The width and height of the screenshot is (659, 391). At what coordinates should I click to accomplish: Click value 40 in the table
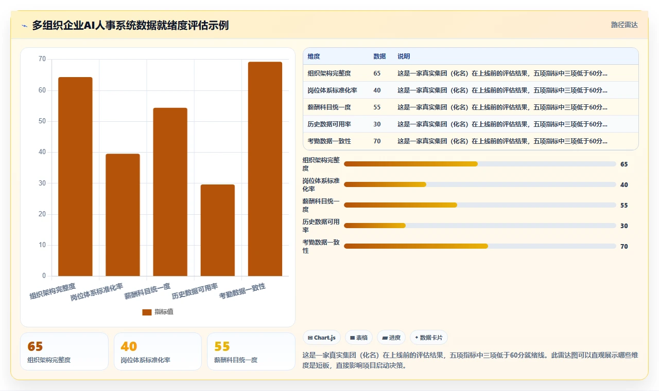(x=377, y=90)
